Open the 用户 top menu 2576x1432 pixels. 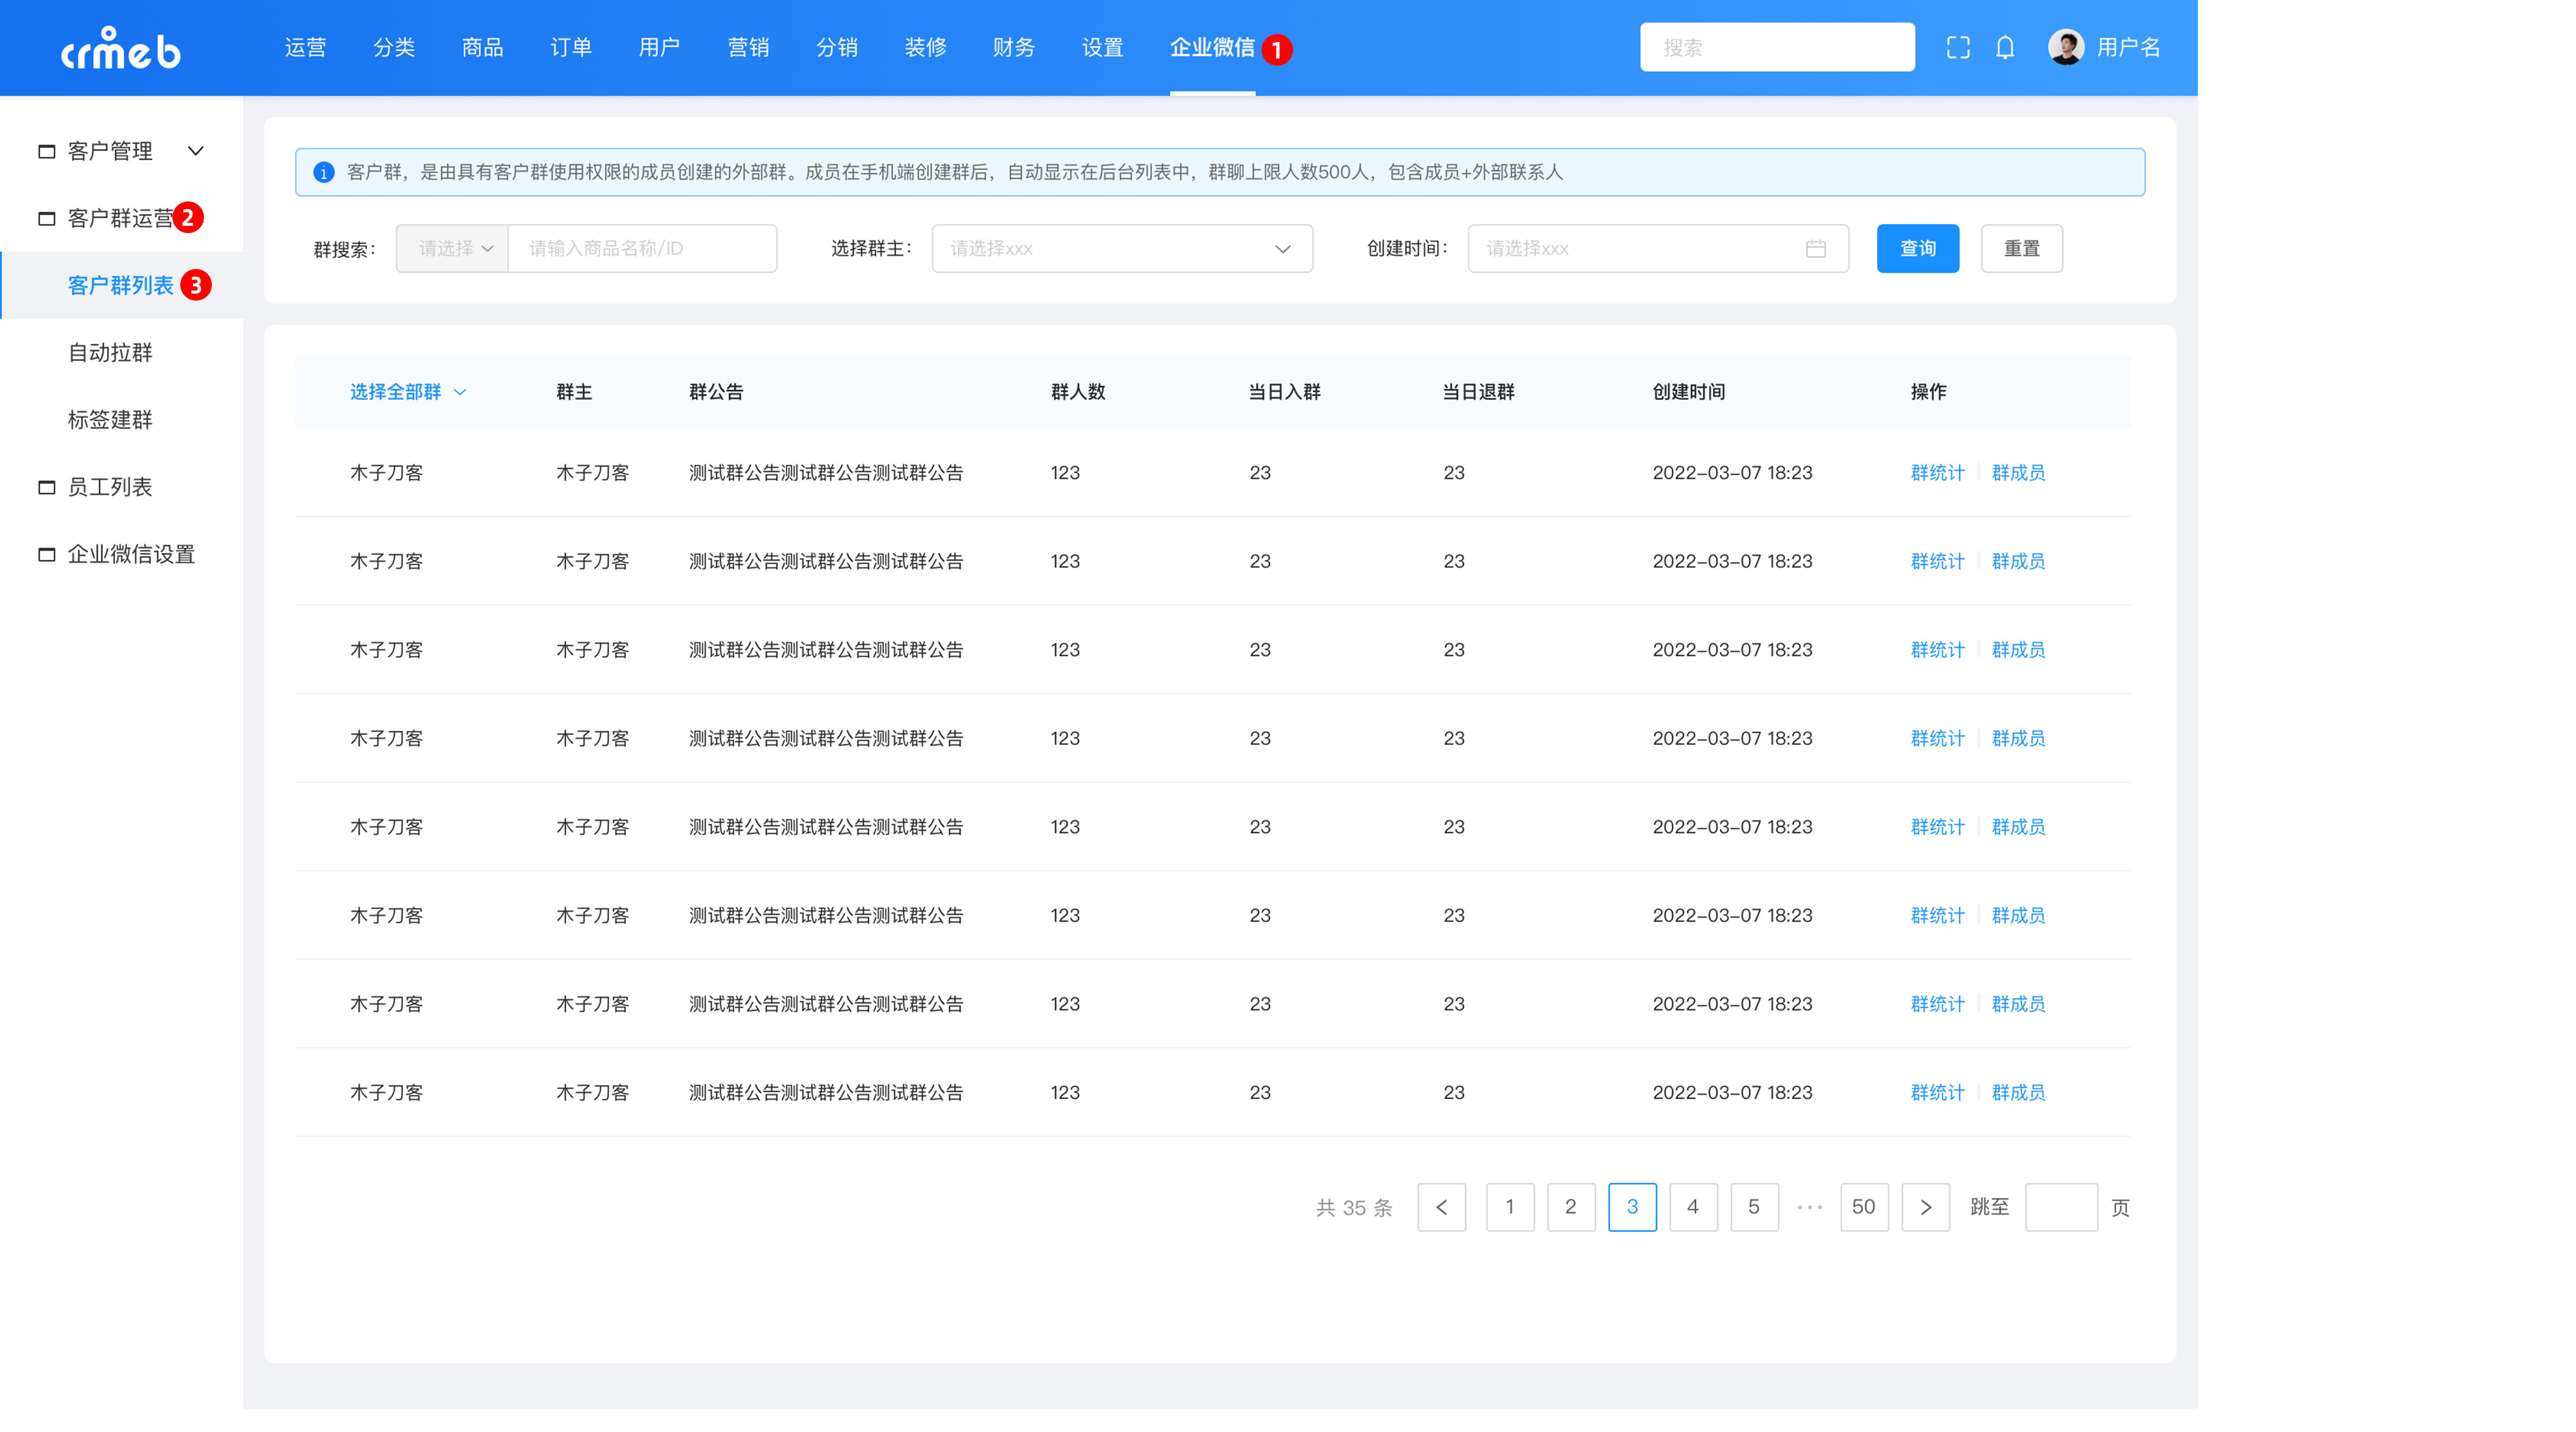point(659,47)
